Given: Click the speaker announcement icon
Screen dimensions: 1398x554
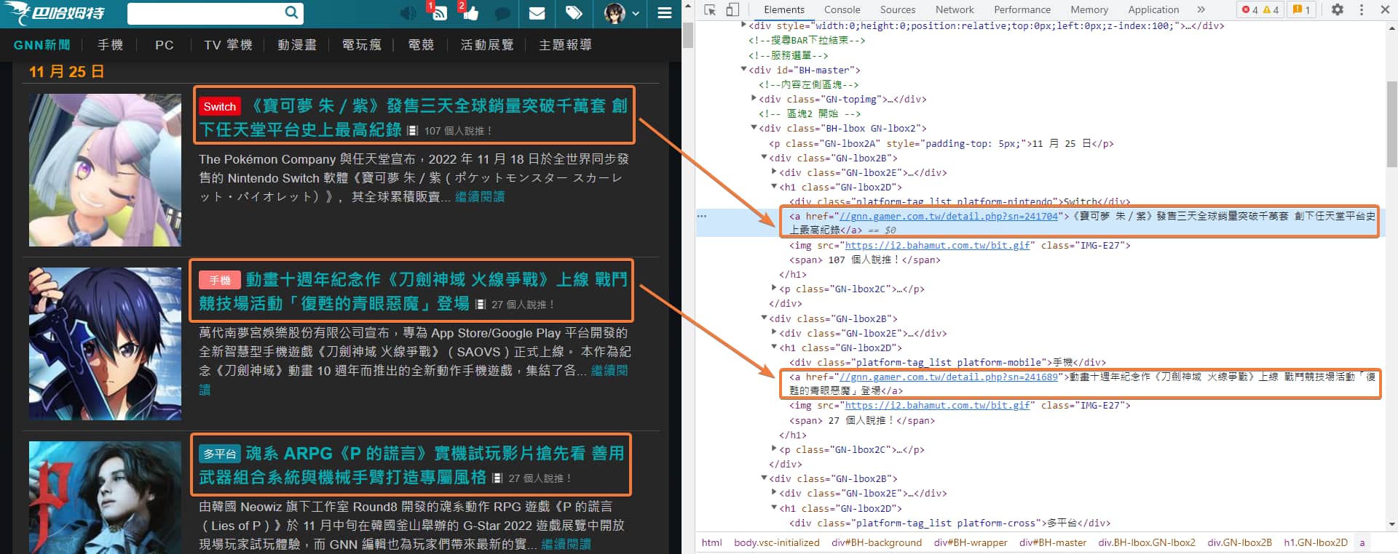Looking at the screenshot, I should point(408,13).
